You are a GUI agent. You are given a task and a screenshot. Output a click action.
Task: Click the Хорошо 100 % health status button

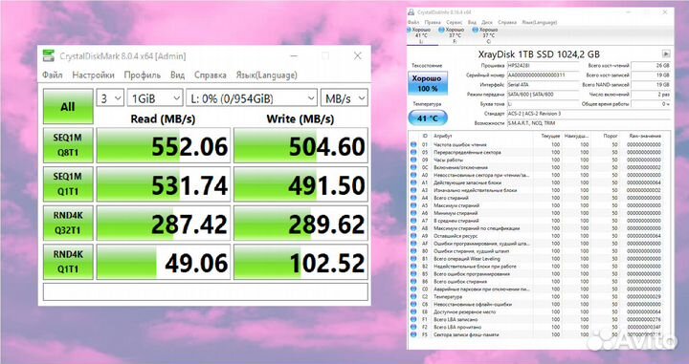[428, 83]
